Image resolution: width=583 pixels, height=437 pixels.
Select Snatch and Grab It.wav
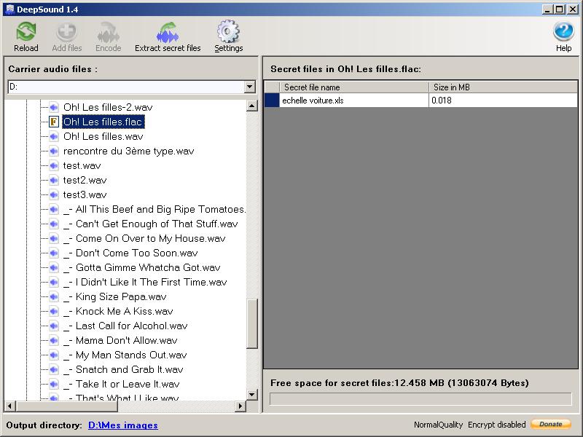123,369
